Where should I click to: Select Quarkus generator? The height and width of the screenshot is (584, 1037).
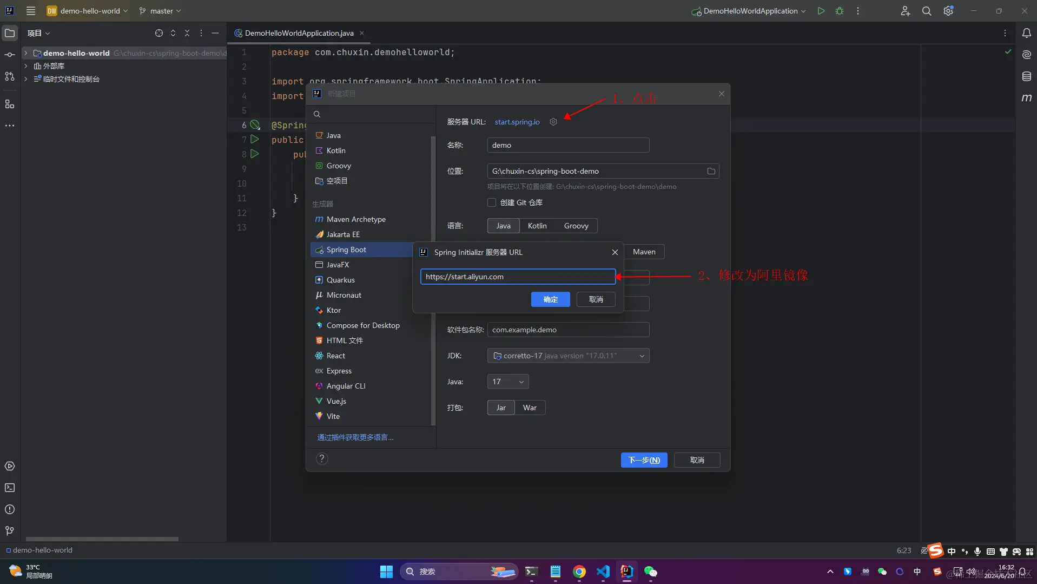(341, 280)
